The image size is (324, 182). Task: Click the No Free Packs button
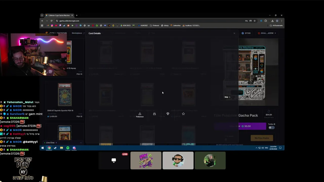(x=262, y=138)
